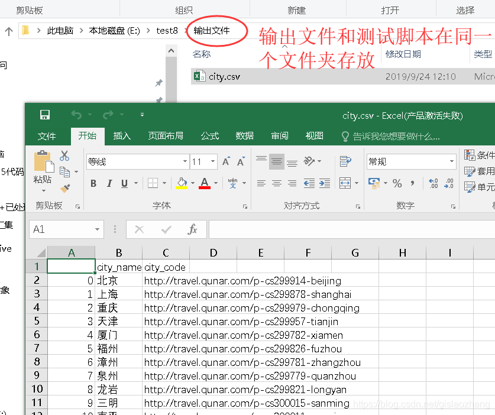Image resolution: width=495 pixels, height=415 pixels.
Task: Click the Redo arrow in Excel
Action: point(108,115)
